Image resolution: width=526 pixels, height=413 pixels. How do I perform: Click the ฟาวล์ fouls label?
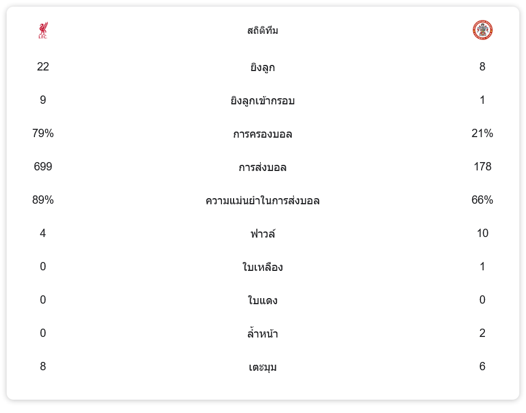262,234
